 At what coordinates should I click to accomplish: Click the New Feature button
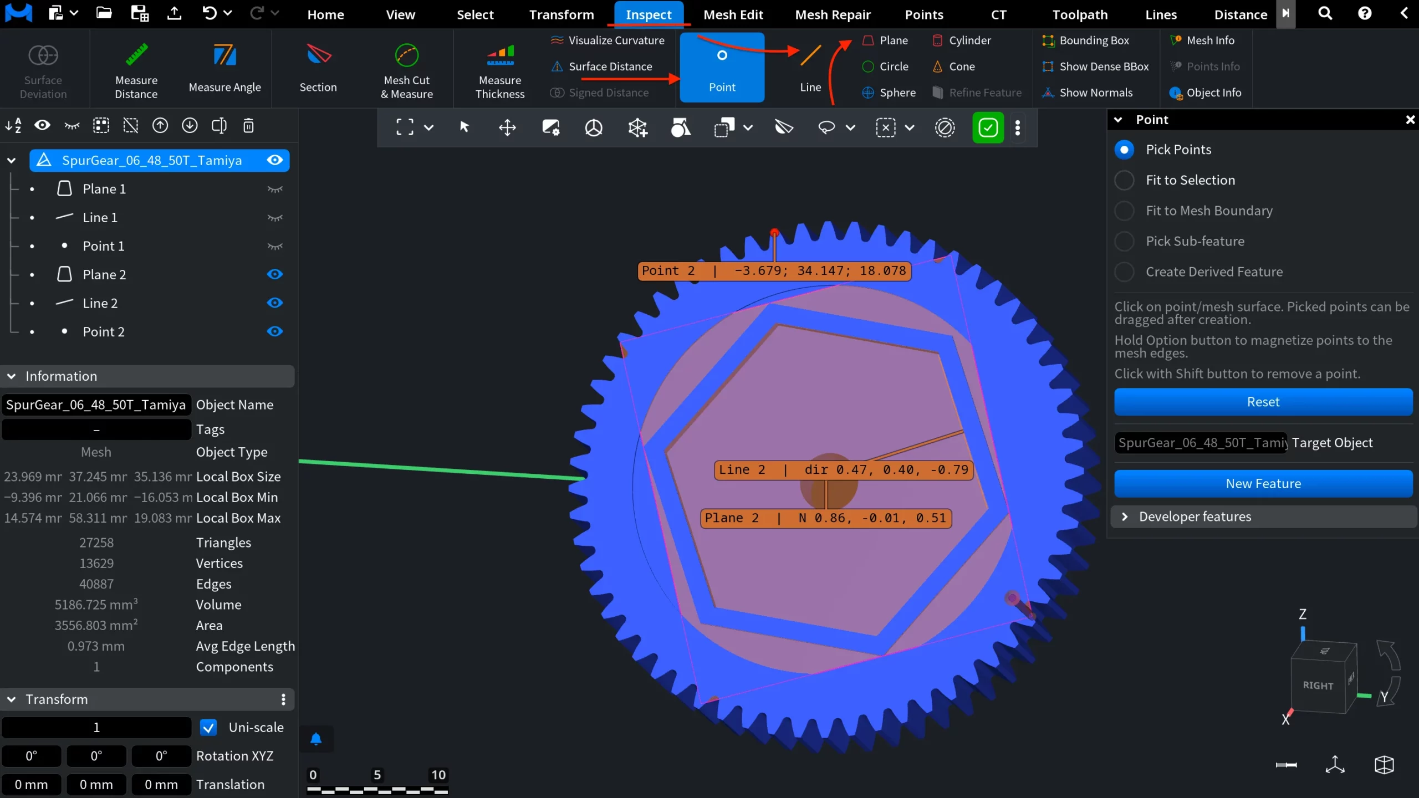(1263, 483)
